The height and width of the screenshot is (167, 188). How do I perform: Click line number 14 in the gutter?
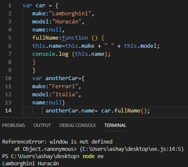point(8,111)
